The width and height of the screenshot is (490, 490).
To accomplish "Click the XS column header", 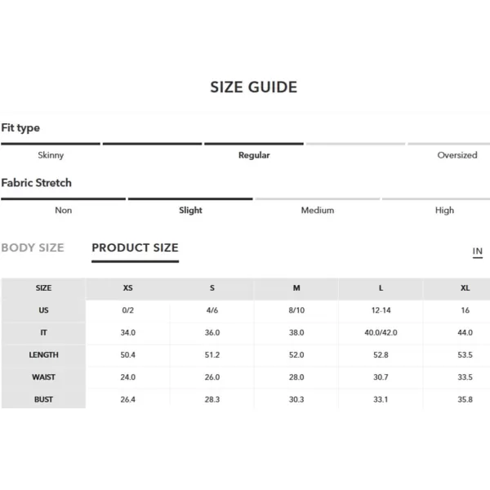I will pos(128,288).
